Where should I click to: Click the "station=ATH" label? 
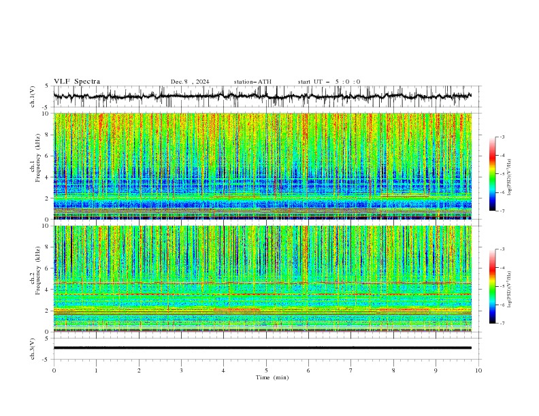[252, 82]
